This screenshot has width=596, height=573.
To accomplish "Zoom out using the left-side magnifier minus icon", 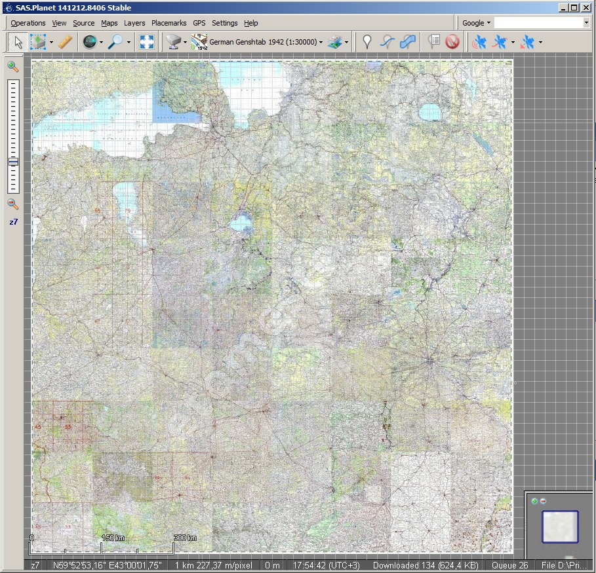I will (13, 204).
